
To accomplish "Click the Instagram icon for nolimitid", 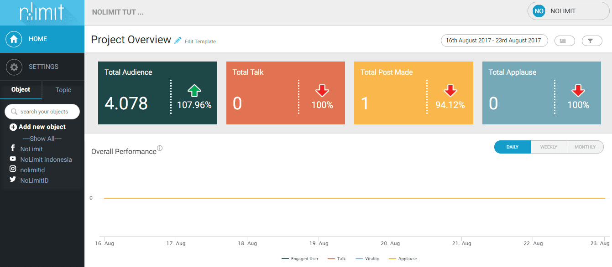I will [13, 169].
